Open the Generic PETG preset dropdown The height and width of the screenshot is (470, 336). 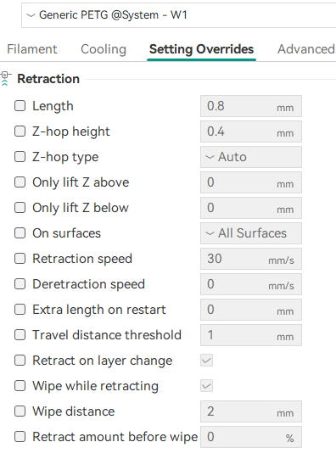pos(179,15)
